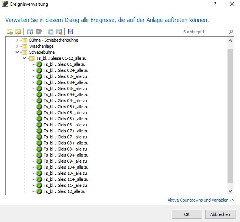The image size is (240, 222).
Task: Click the green icon of Gleis 08-_alle zu
Action: pos(39,149)
